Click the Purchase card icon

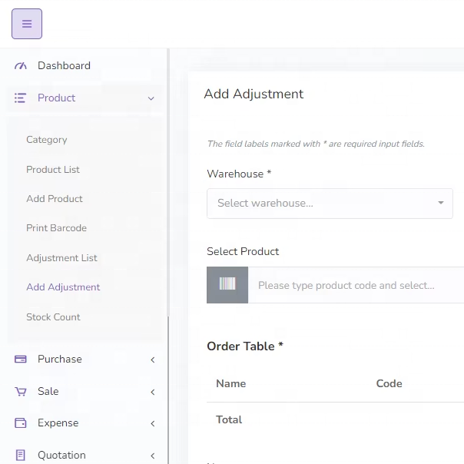21,360
